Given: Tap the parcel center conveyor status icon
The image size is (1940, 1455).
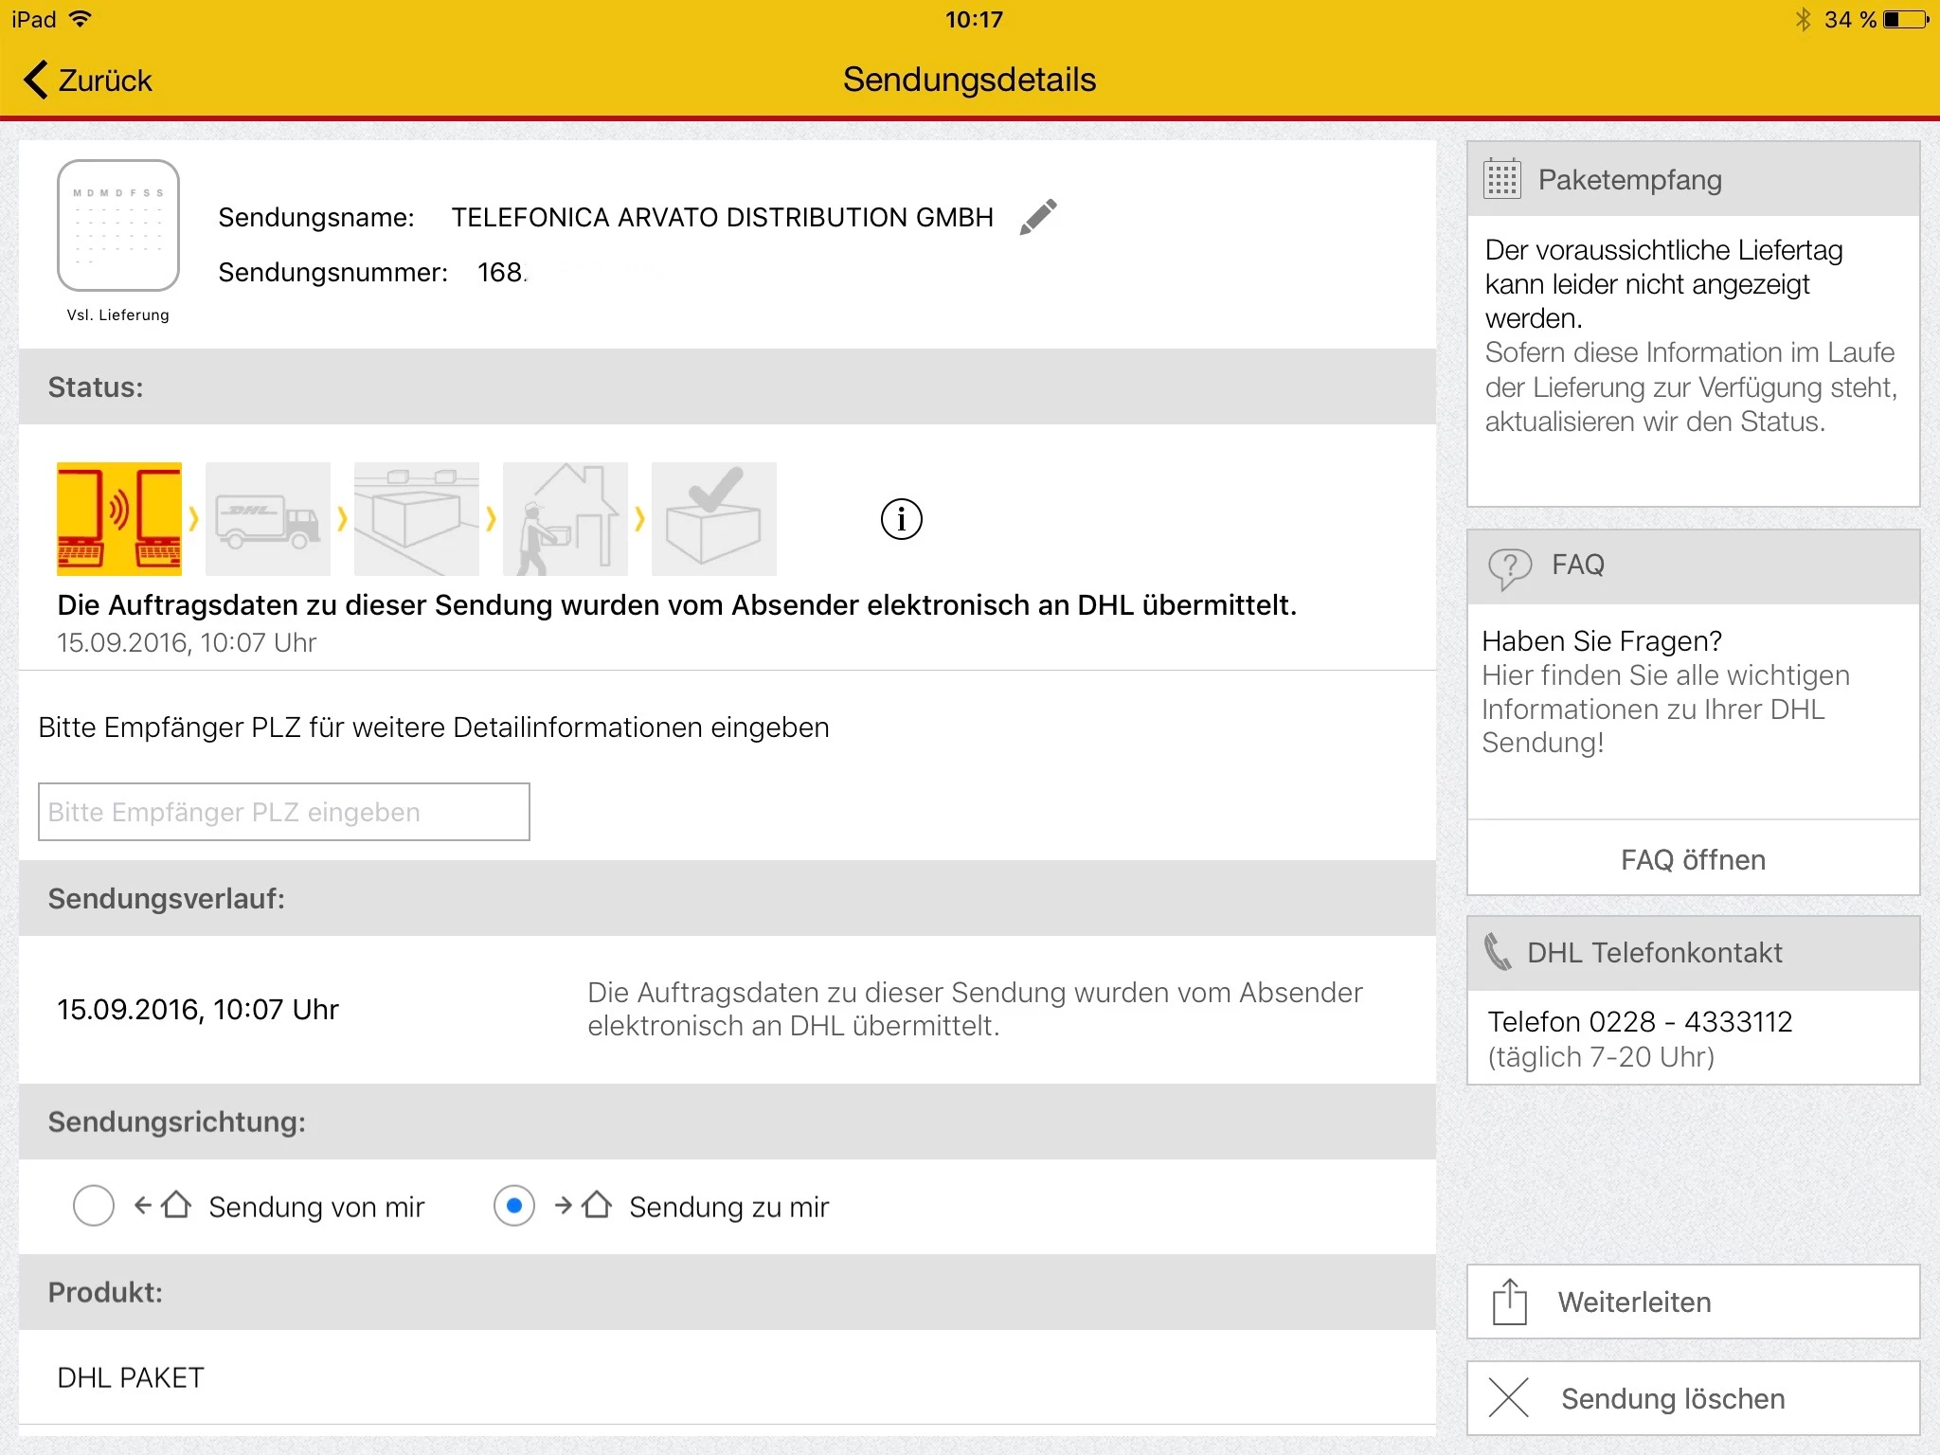Looking at the screenshot, I should coord(417,519).
